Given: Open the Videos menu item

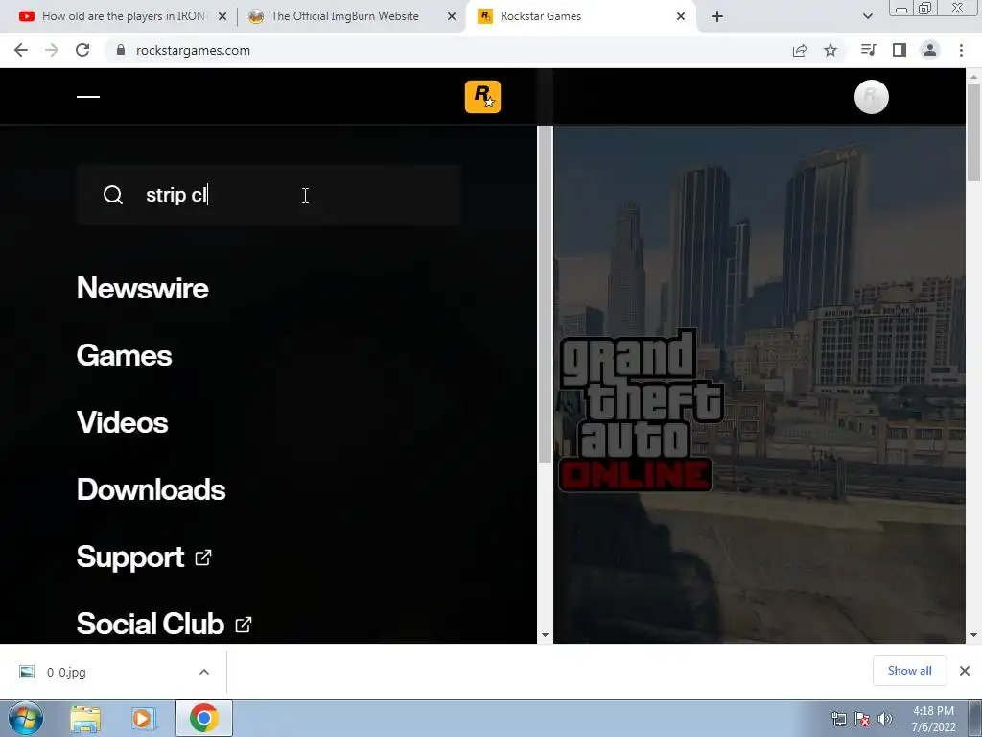Looking at the screenshot, I should (x=122, y=422).
